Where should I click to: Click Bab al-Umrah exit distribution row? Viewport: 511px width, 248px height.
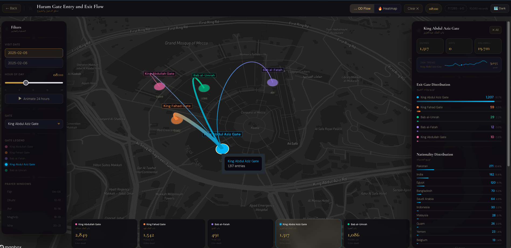point(459,118)
